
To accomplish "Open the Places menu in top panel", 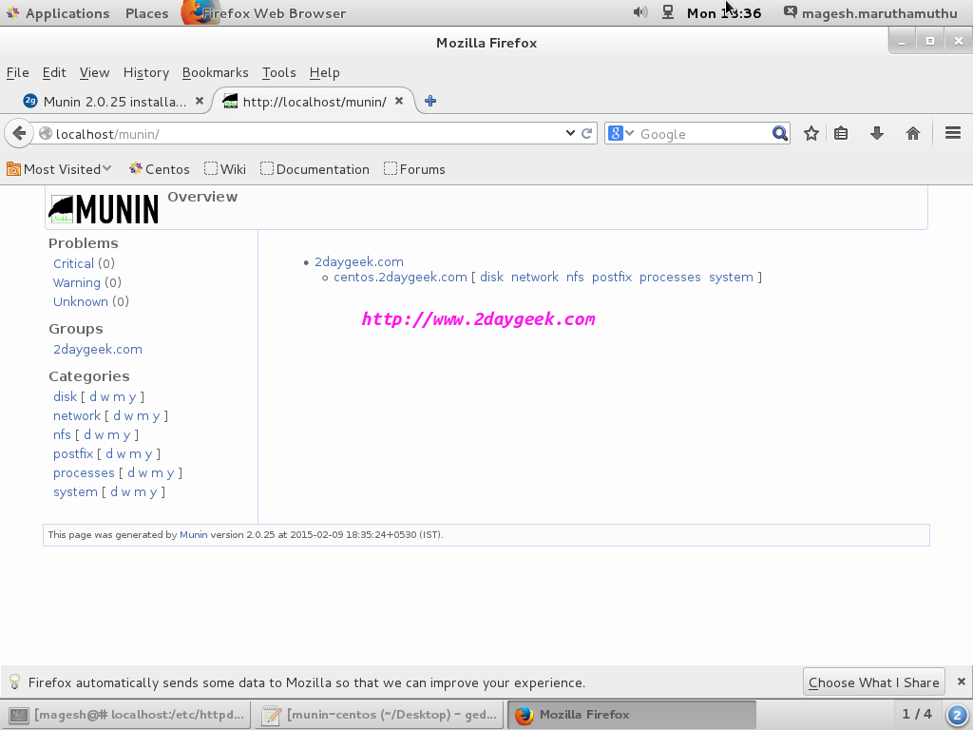I will click(x=147, y=13).
